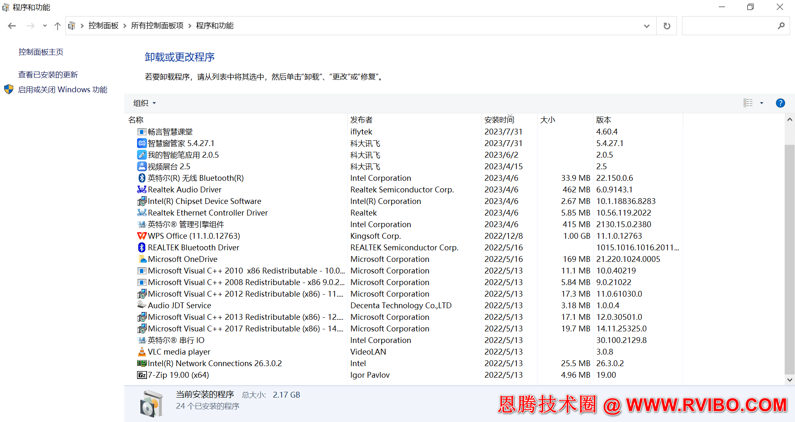Click Intel(R) Chipset Device Software icon
Viewport: 795px width, 422px height.
[142, 201]
